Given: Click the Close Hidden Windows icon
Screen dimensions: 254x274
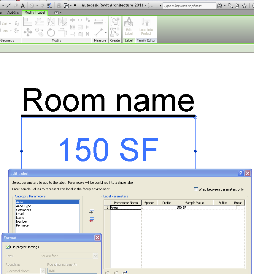Looking at the screenshot, I should pyautogui.click(x=59, y=6).
